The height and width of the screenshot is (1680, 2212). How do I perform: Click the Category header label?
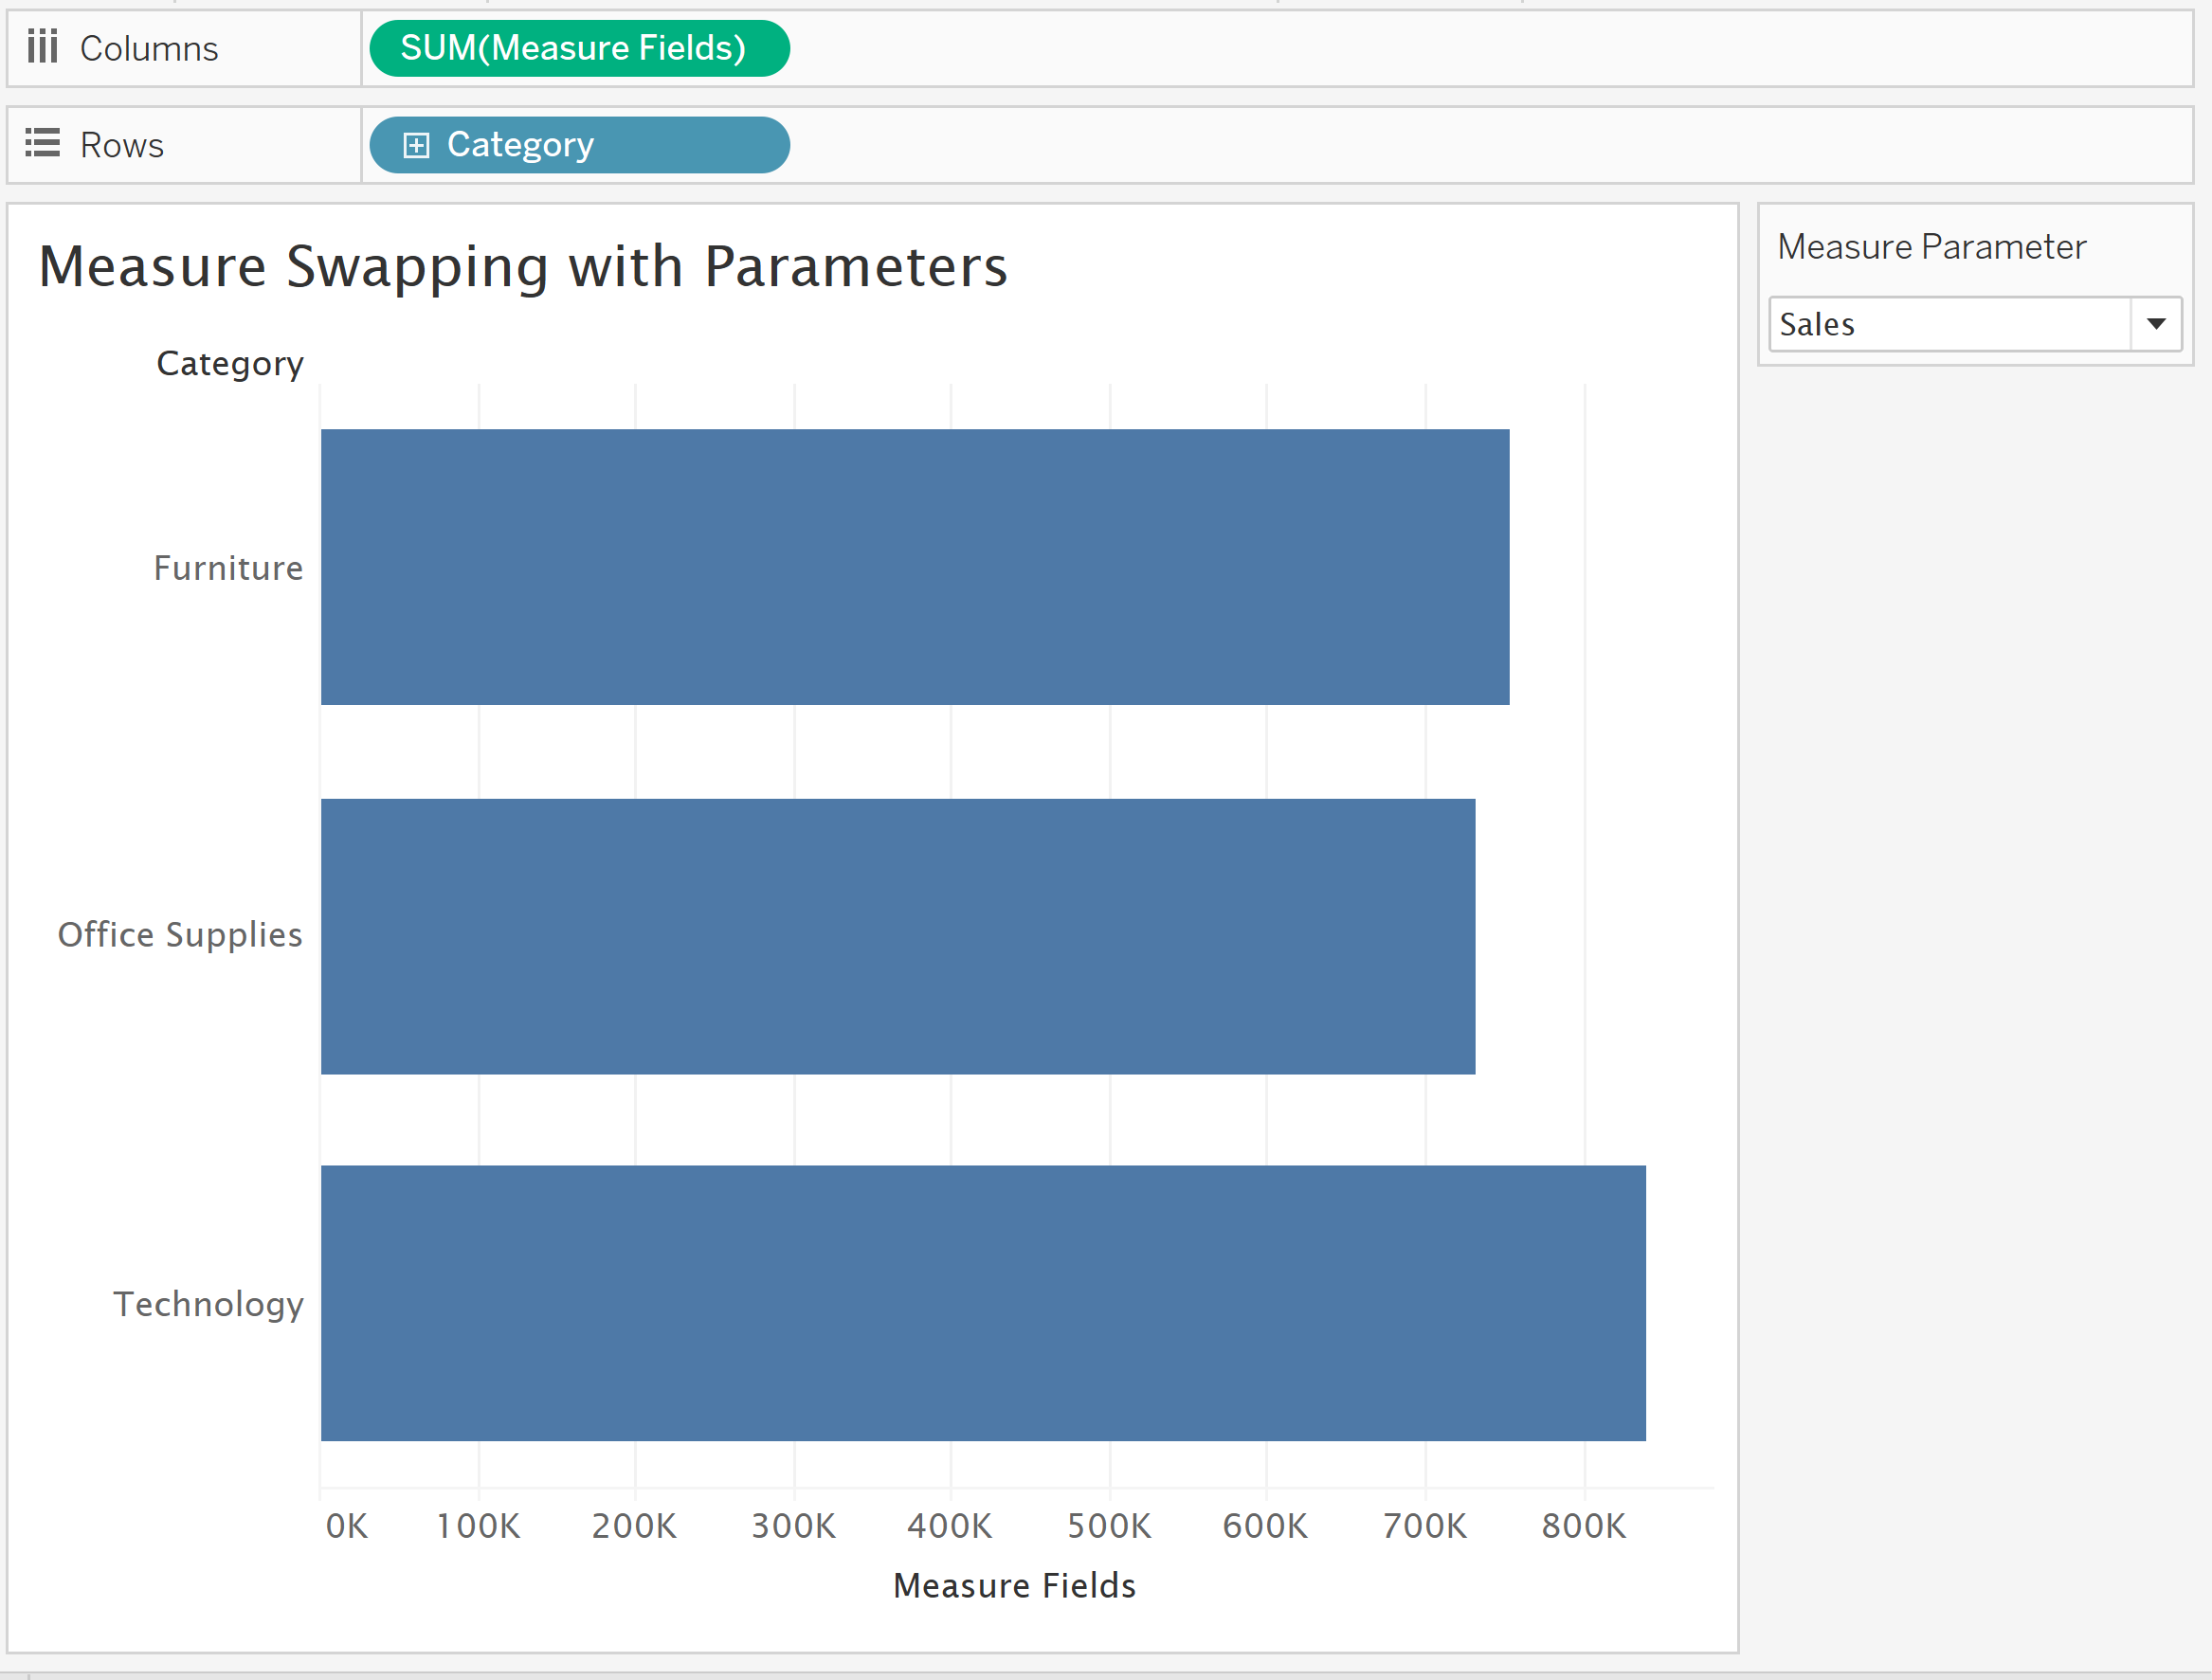point(230,363)
